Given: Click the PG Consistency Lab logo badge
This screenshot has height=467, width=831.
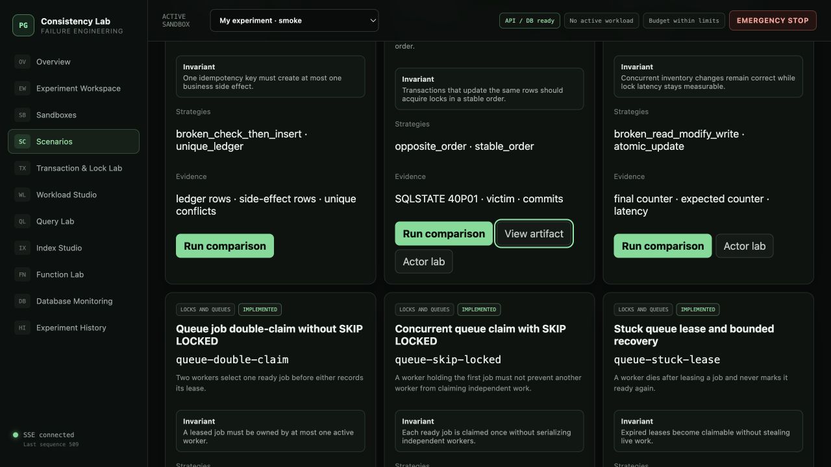Looking at the screenshot, I should click(23, 25).
